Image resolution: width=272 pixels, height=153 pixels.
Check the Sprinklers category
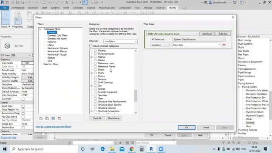point(95,95)
